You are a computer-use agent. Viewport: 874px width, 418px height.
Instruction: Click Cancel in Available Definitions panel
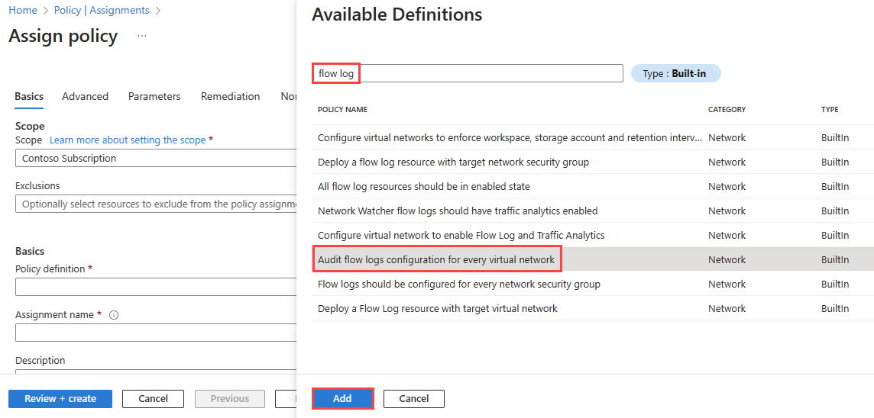(413, 398)
